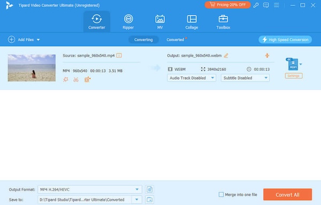321x205 pixels.
Task: Click the custom profile settings icon
Action: 149,189
